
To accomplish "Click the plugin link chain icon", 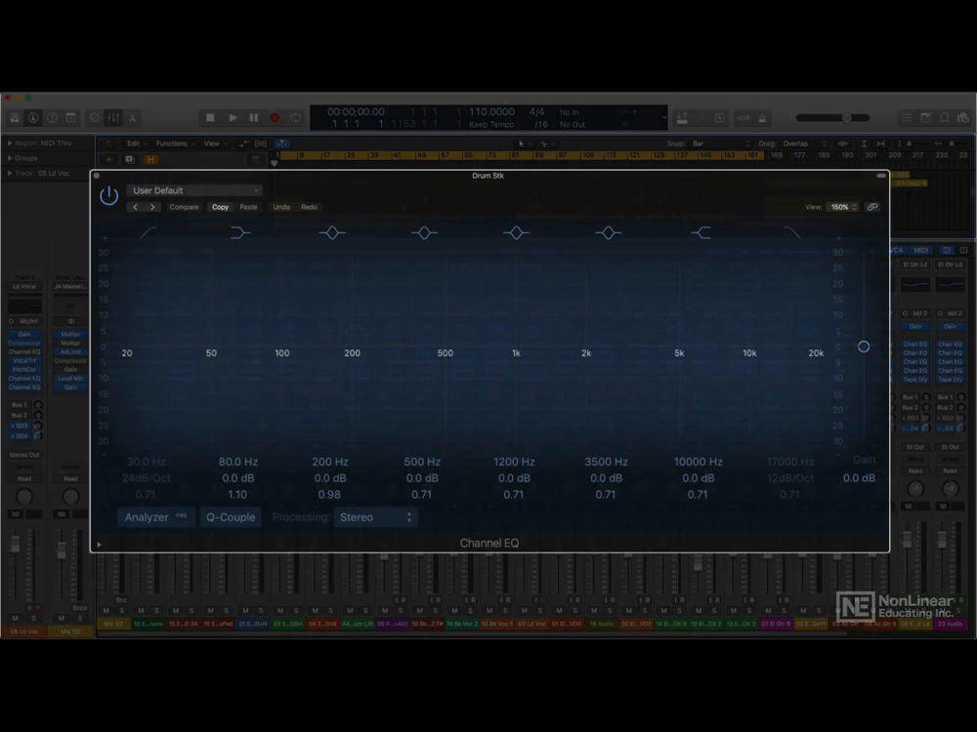I will (872, 207).
